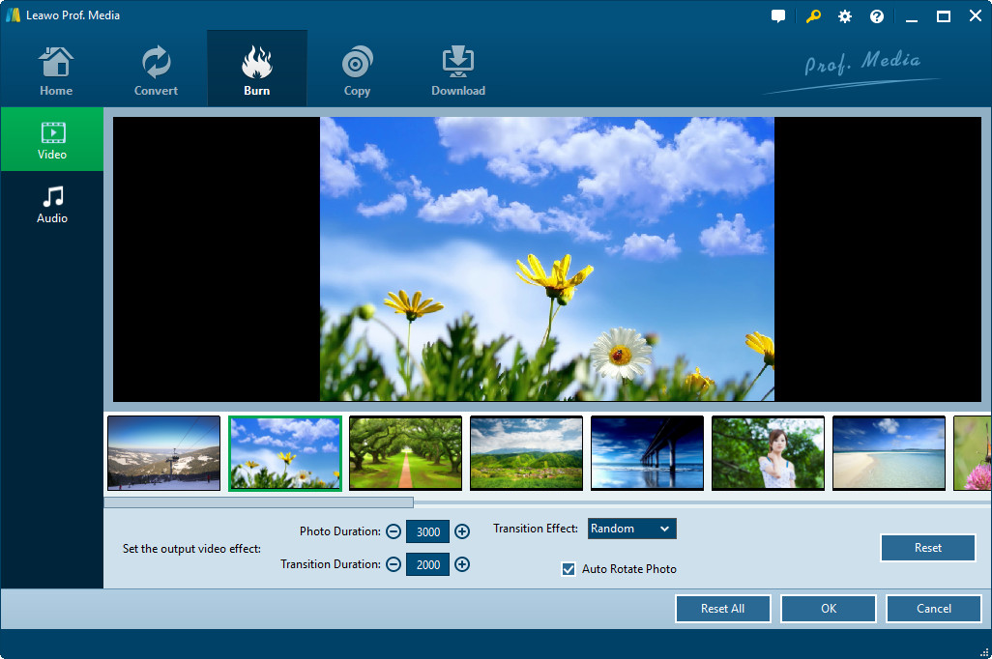Click the Photo Duration 3000 field
992x659 pixels.
point(427,531)
